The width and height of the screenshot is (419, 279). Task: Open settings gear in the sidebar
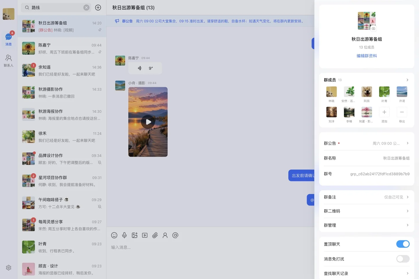(x=8, y=268)
